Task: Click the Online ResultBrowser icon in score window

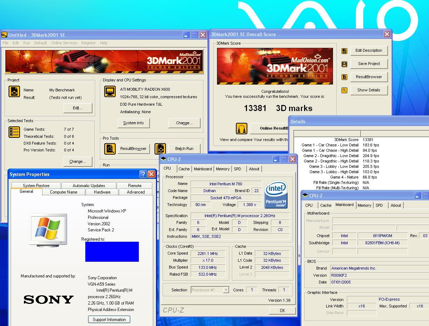Action: [x=242, y=129]
